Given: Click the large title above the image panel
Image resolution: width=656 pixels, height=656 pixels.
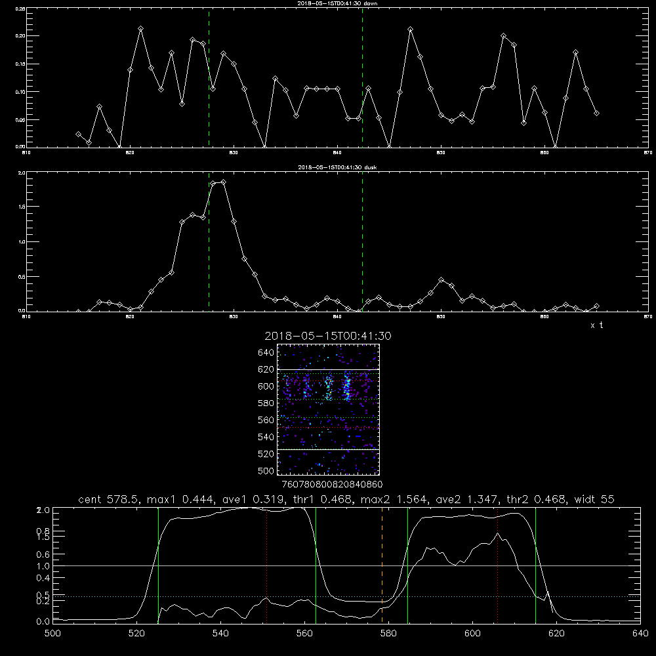Looking at the screenshot, I should 328,336.
